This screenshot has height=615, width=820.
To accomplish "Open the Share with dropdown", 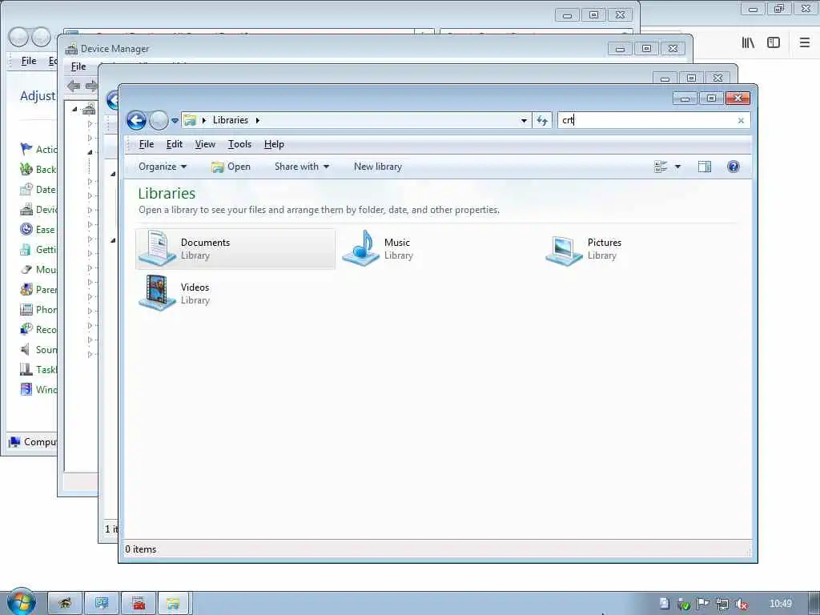I will click(302, 167).
